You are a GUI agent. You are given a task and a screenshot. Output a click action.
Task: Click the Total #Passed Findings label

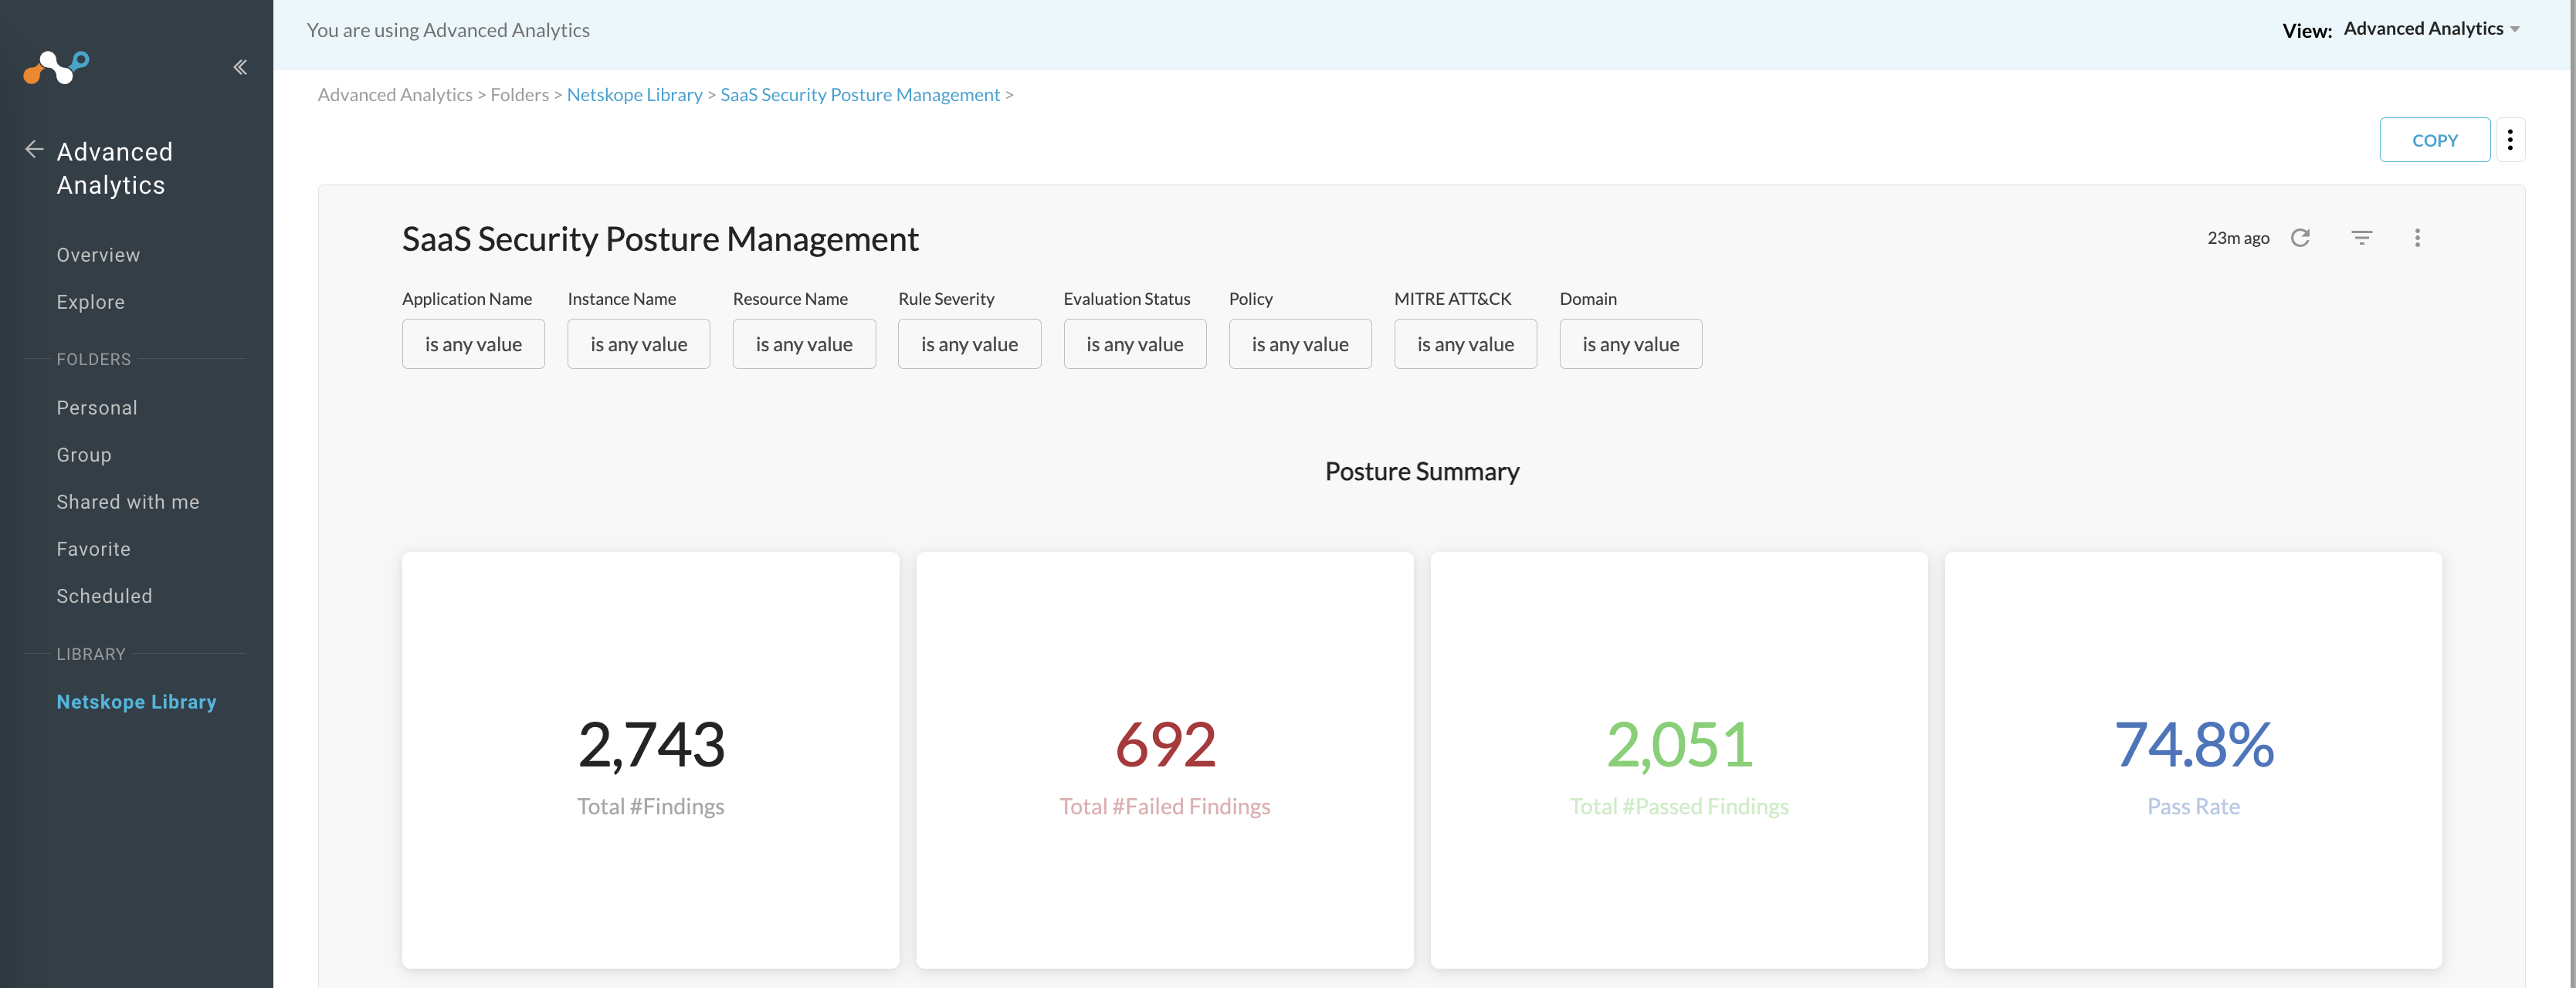pos(1679,807)
